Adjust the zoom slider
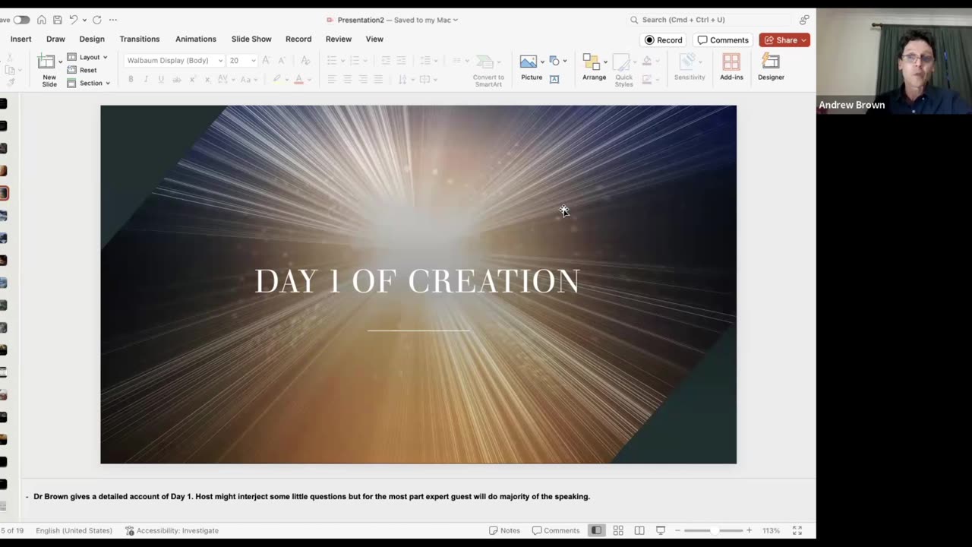 coord(713,530)
